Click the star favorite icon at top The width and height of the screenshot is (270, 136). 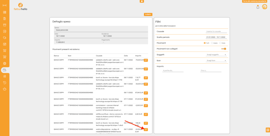[142, 1]
